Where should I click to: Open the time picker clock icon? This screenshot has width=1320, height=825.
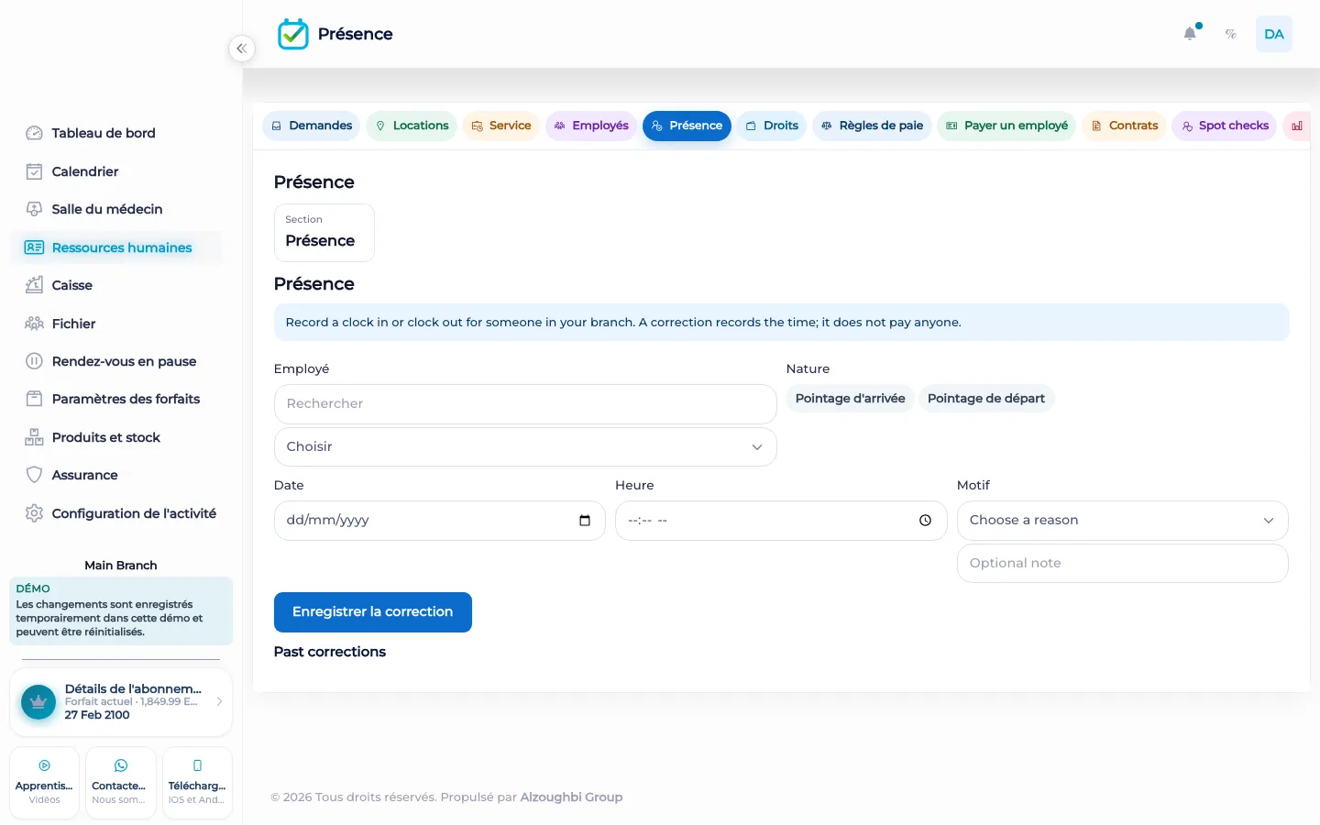926,521
